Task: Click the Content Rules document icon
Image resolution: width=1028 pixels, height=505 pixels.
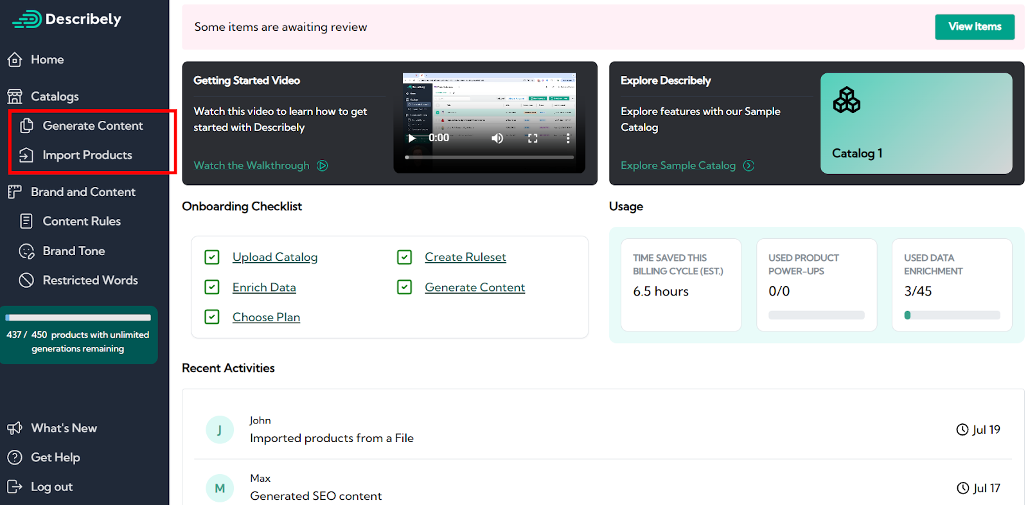Action: point(26,222)
